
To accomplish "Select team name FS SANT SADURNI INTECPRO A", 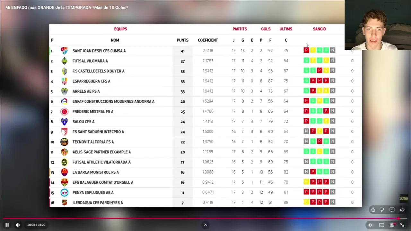I will (x=98, y=132).
